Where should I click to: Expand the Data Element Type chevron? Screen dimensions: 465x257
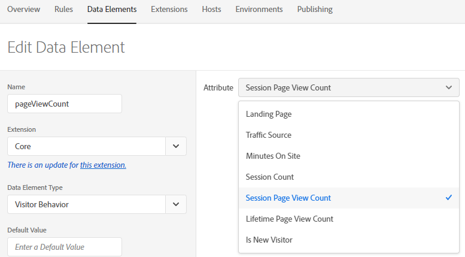coord(176,204)
